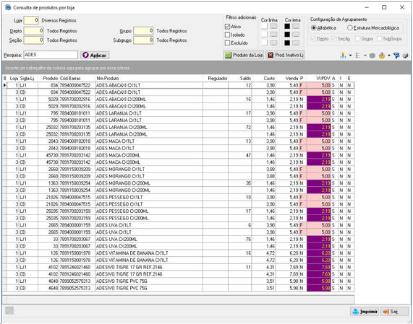413x324 pixels.
Task: Click the first black Cor letra swatch
Action: tap(287, 26)
